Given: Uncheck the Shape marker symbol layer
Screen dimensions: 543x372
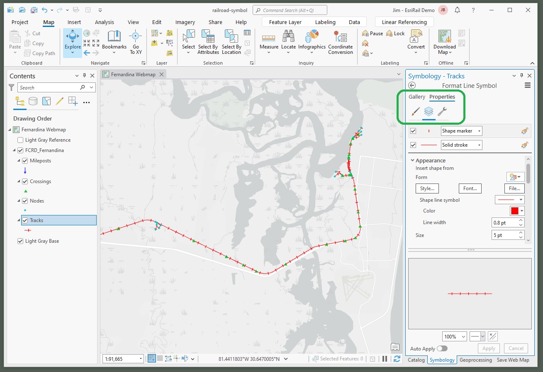Looking at the screenshot, I should point(413,130).
